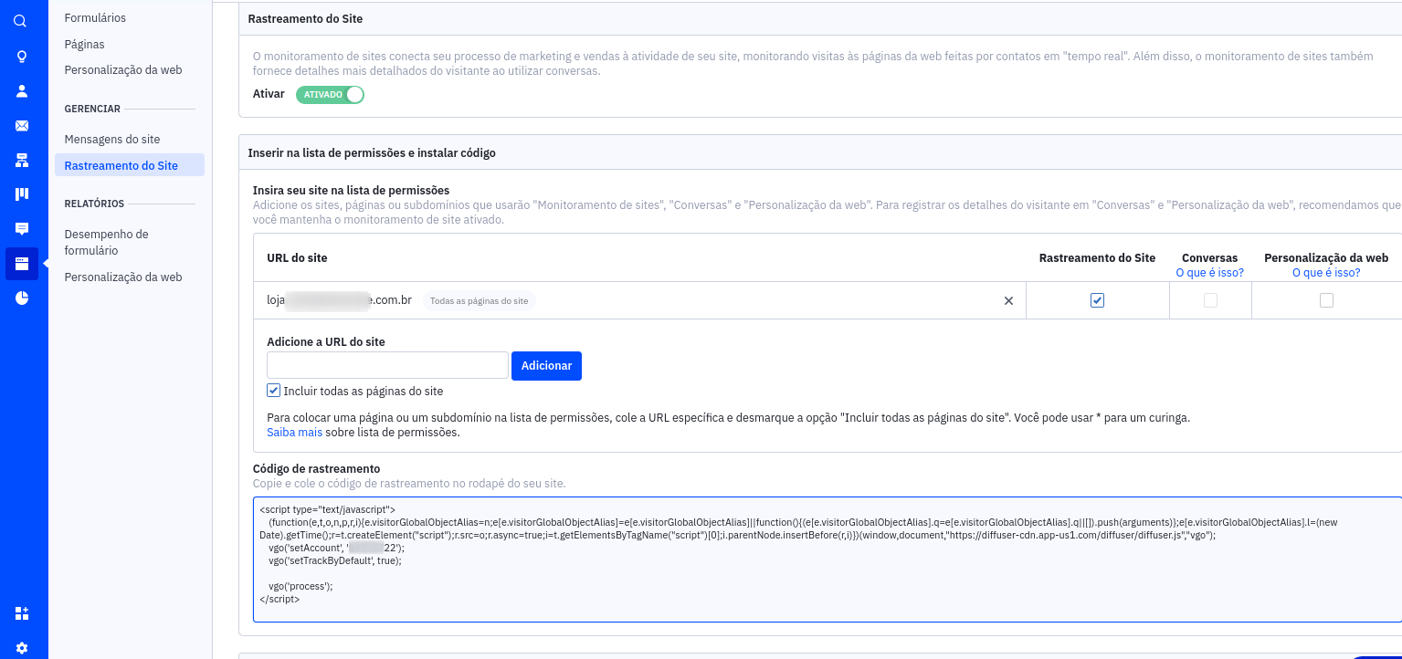
Task: Check the Personalização da web box for loja URL
Action: (x=1326, y=300)
